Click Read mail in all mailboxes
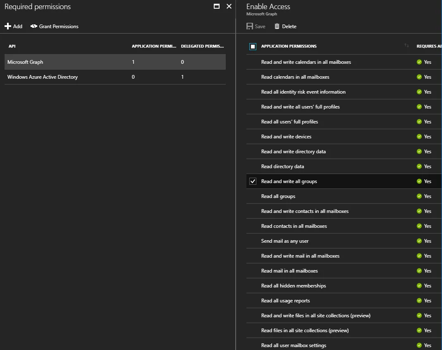The image size is (442, 350). pyautogui.click(x=289, y=271)
